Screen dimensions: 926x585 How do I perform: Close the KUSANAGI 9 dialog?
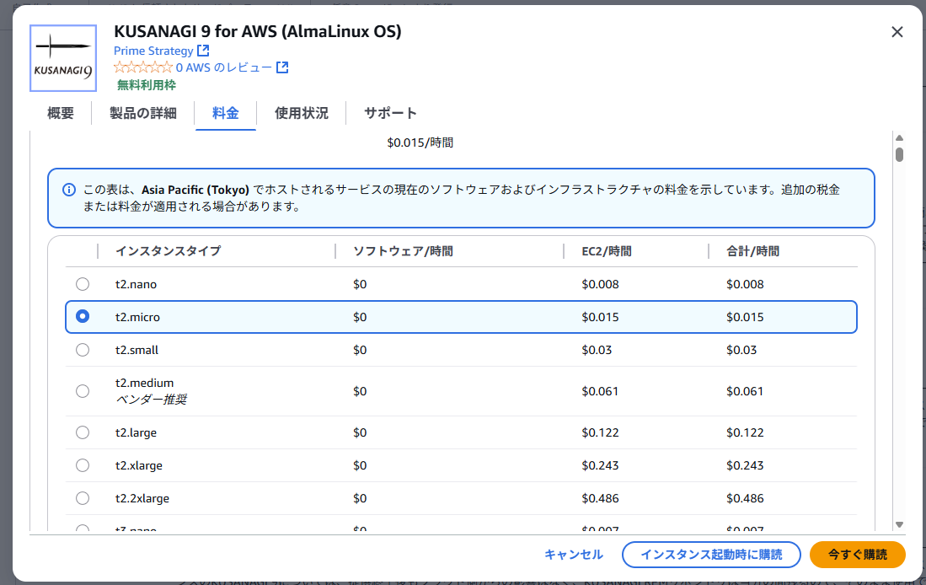[x=897, y=32]
